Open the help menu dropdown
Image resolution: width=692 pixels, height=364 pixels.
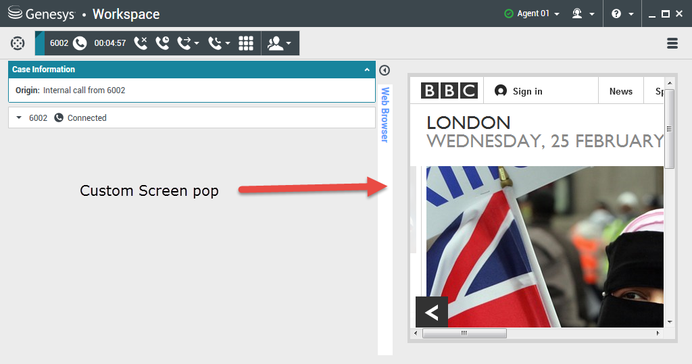[622, 14]
